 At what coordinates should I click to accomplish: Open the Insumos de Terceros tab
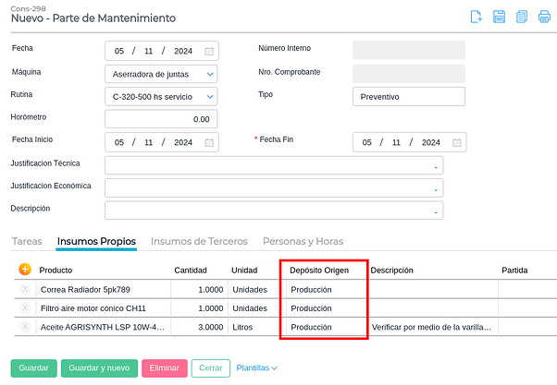click(x=199, y=241)
